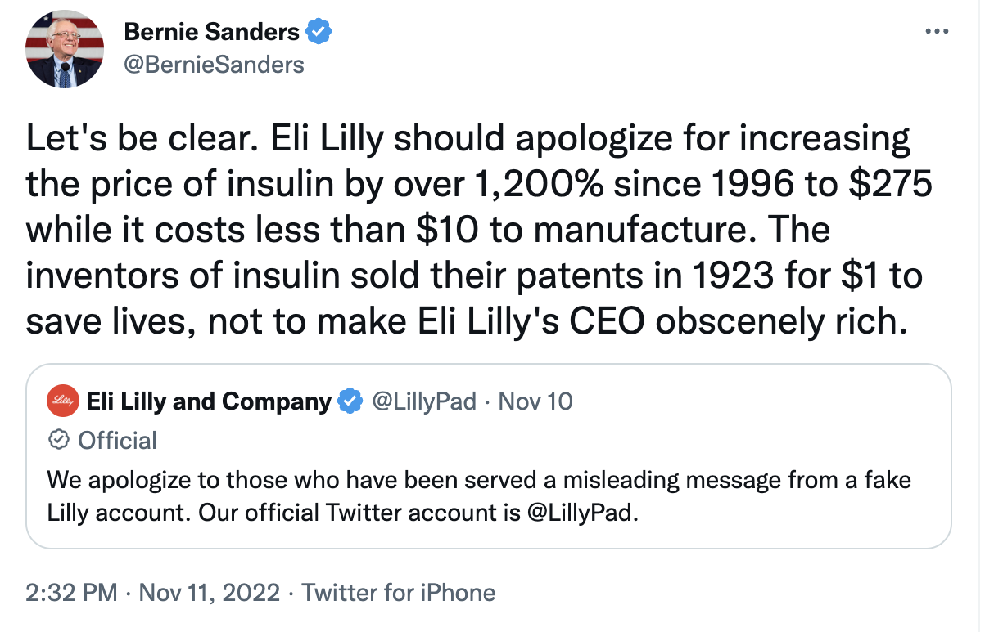Open the Twitter for iPhone source link

(x=399, y=592)
